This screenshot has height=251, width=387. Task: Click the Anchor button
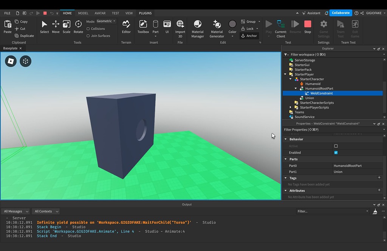click(249, 36)
